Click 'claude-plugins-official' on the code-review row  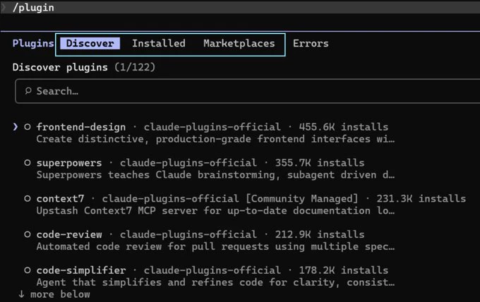(188, 234)
